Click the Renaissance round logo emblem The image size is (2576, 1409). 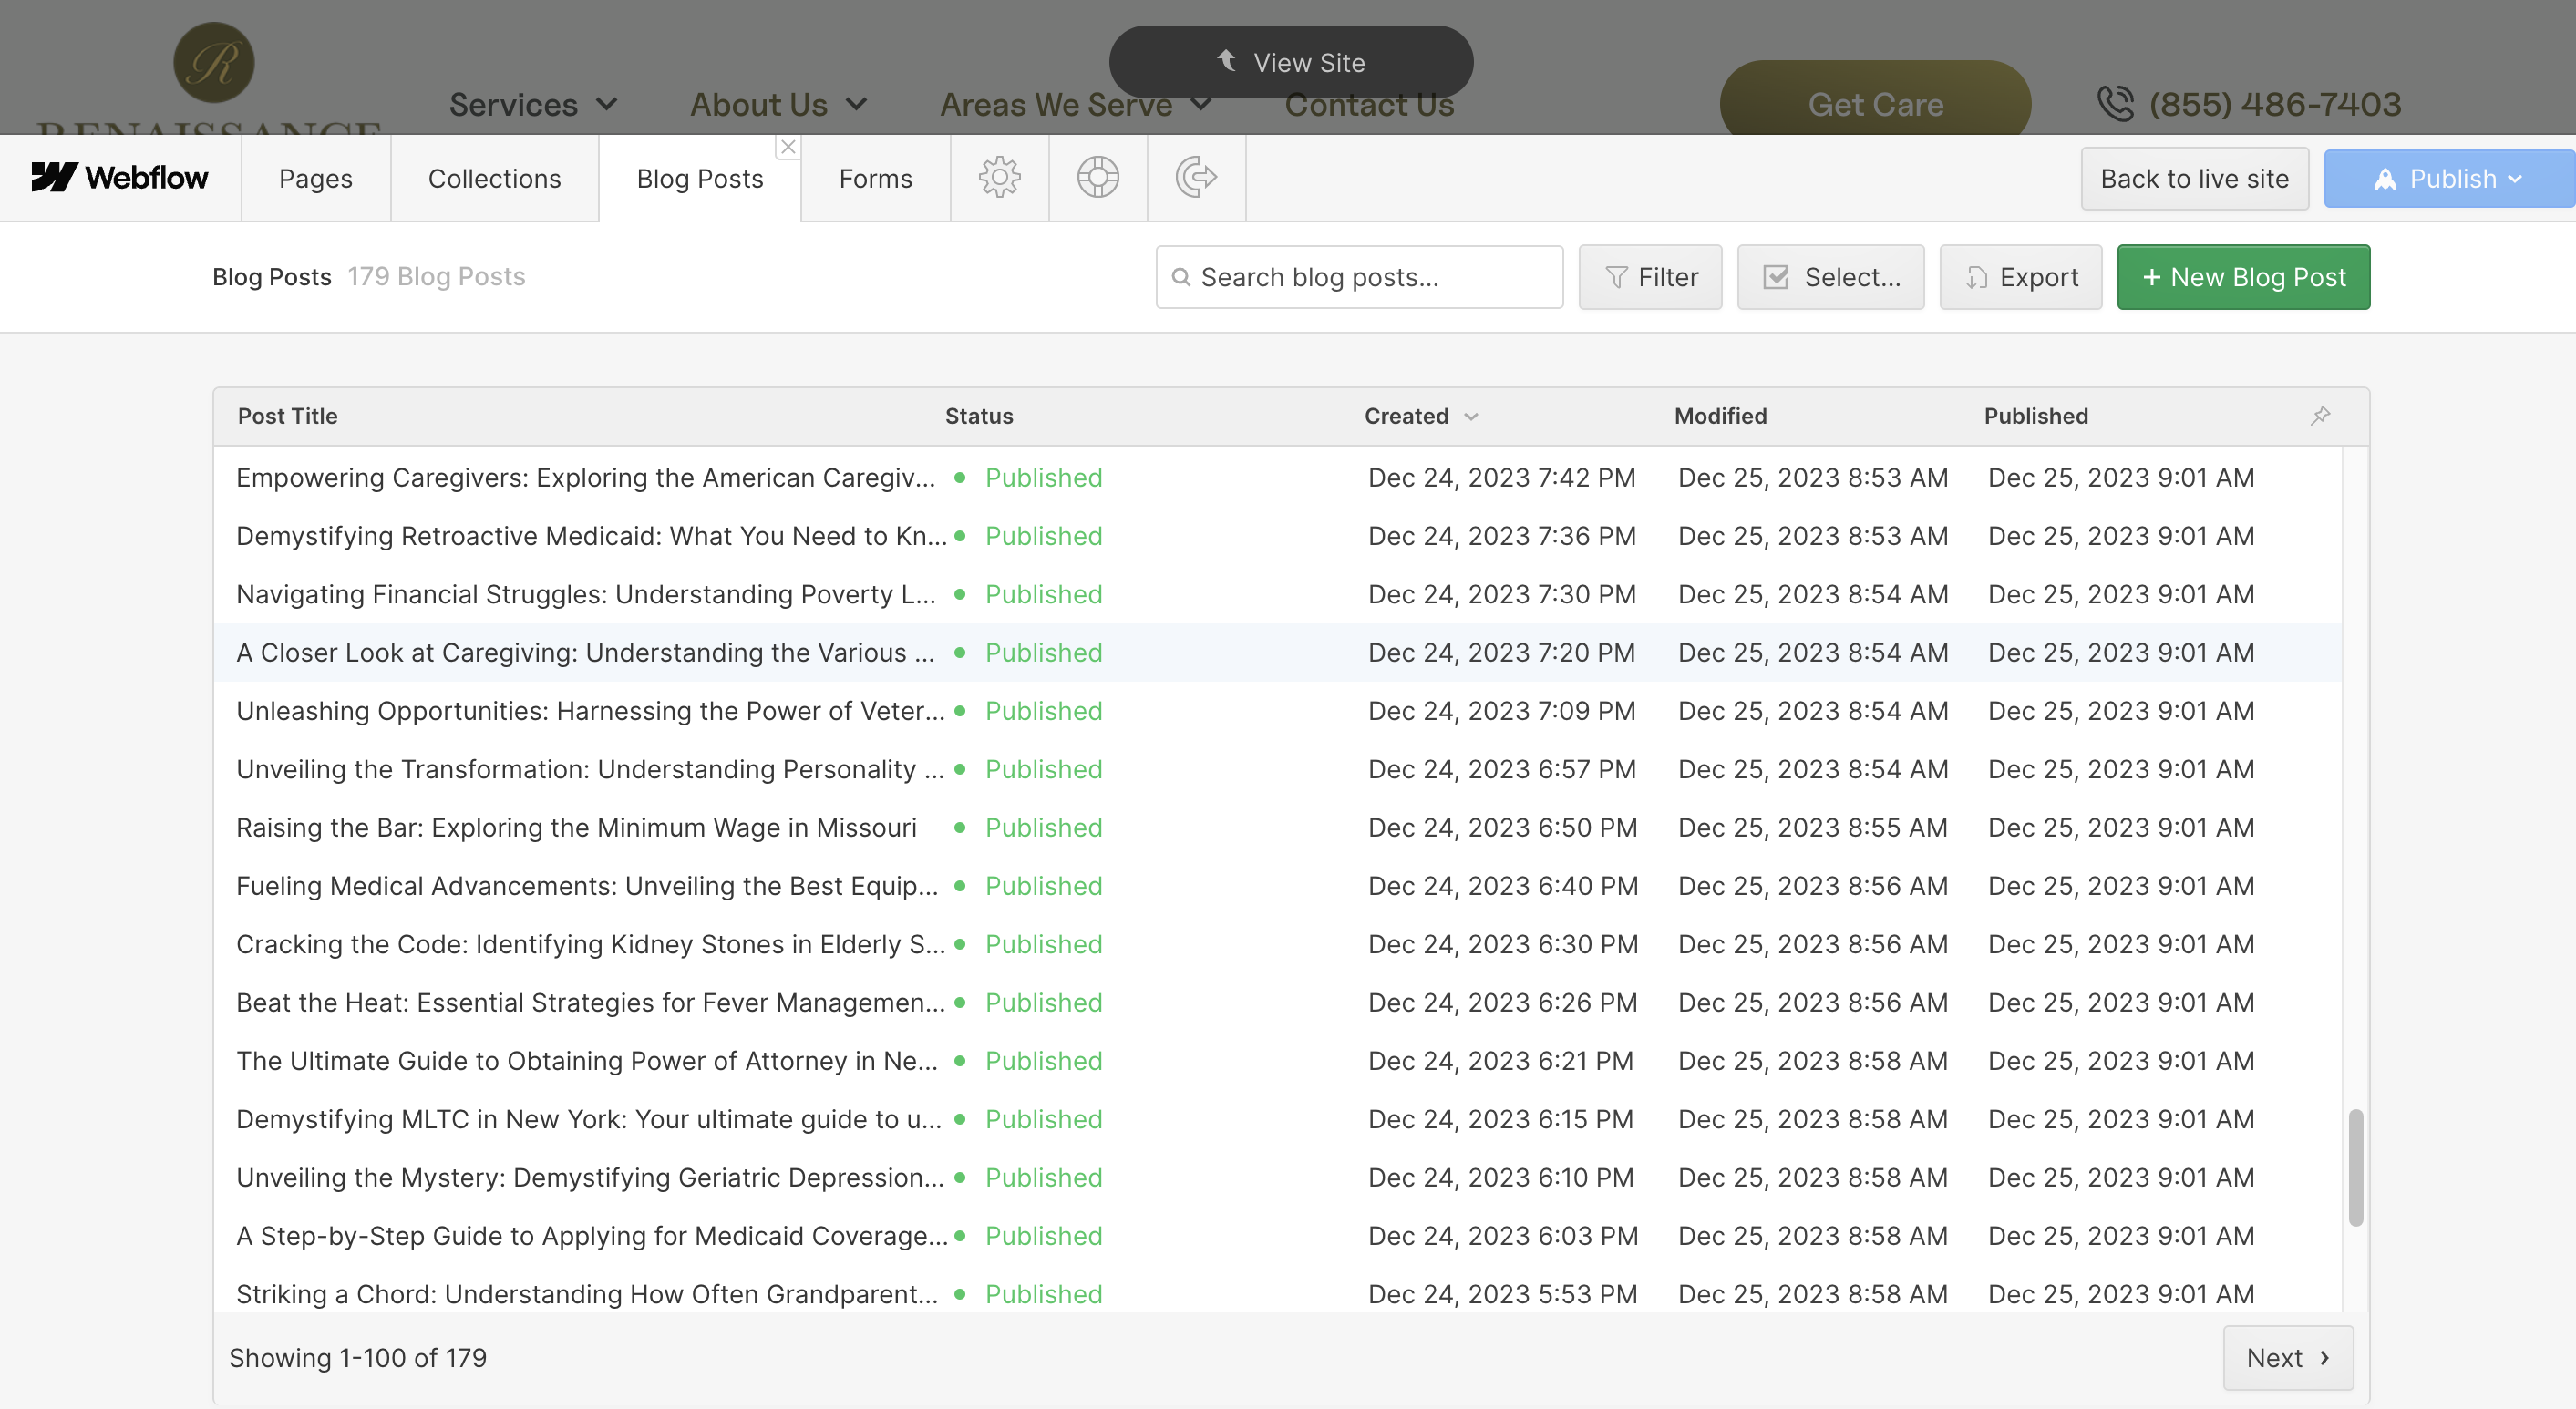click(x=214, y=63)
